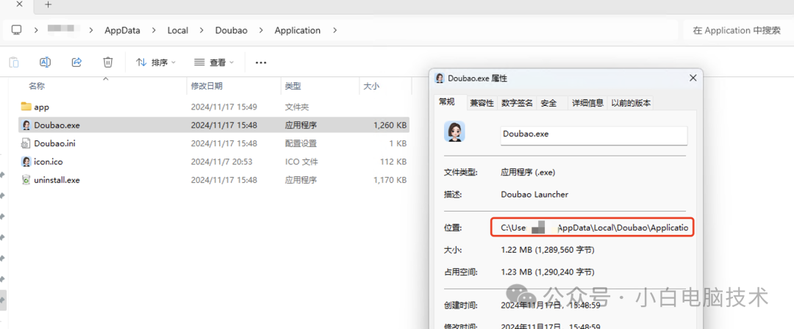The width and height of the screenshot is (794, 329).
Task: Click the large Doubao avatar icon in properties
Action: (454, 131)
